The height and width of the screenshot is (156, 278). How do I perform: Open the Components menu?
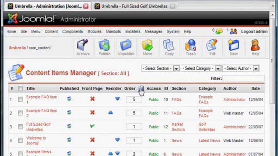click(x=73, y=32)
